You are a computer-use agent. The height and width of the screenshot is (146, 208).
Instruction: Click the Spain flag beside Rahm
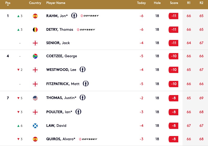pyautogui.click(x=35, y=16)
